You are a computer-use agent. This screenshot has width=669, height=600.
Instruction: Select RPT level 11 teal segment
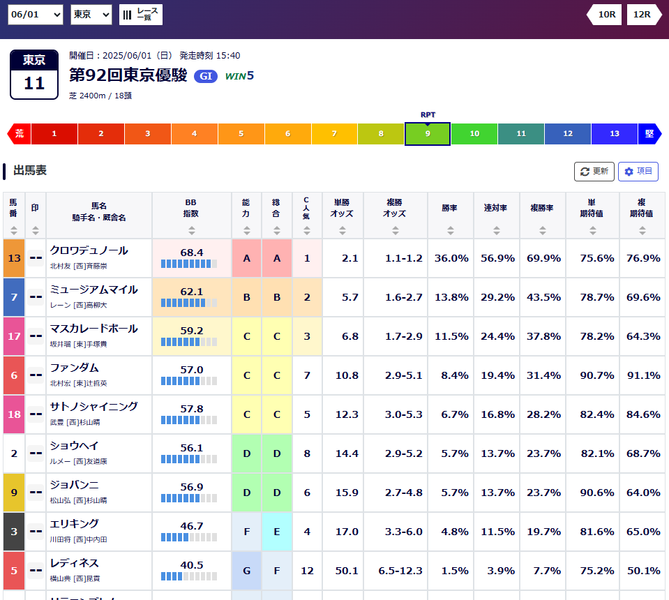click(521, 133)
